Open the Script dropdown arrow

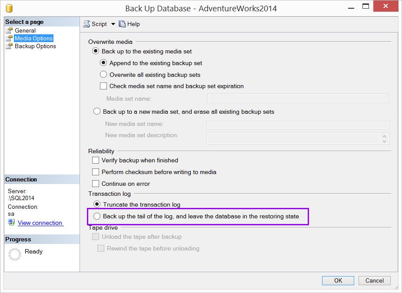coord(113,24)
